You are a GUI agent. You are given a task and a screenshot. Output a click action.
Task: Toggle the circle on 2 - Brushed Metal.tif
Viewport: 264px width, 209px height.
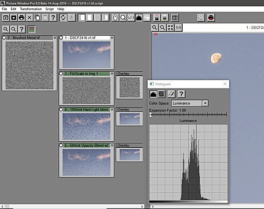[4, 38]
